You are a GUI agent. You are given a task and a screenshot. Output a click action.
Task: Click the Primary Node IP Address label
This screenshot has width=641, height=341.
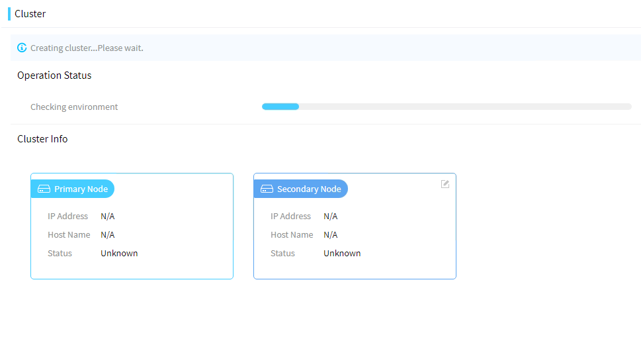68,216
